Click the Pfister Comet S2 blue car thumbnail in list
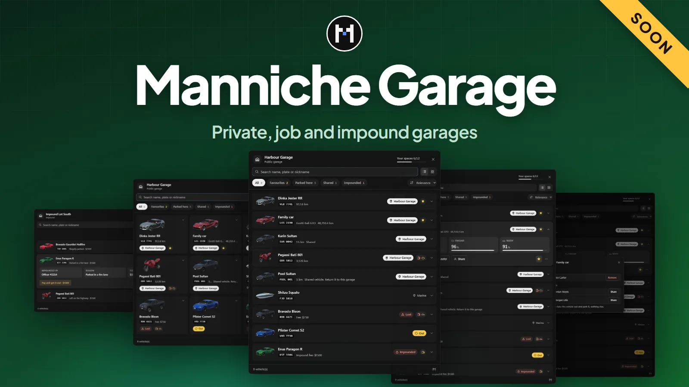This screenshot has width=689, height=387. [x=265, y=333]
